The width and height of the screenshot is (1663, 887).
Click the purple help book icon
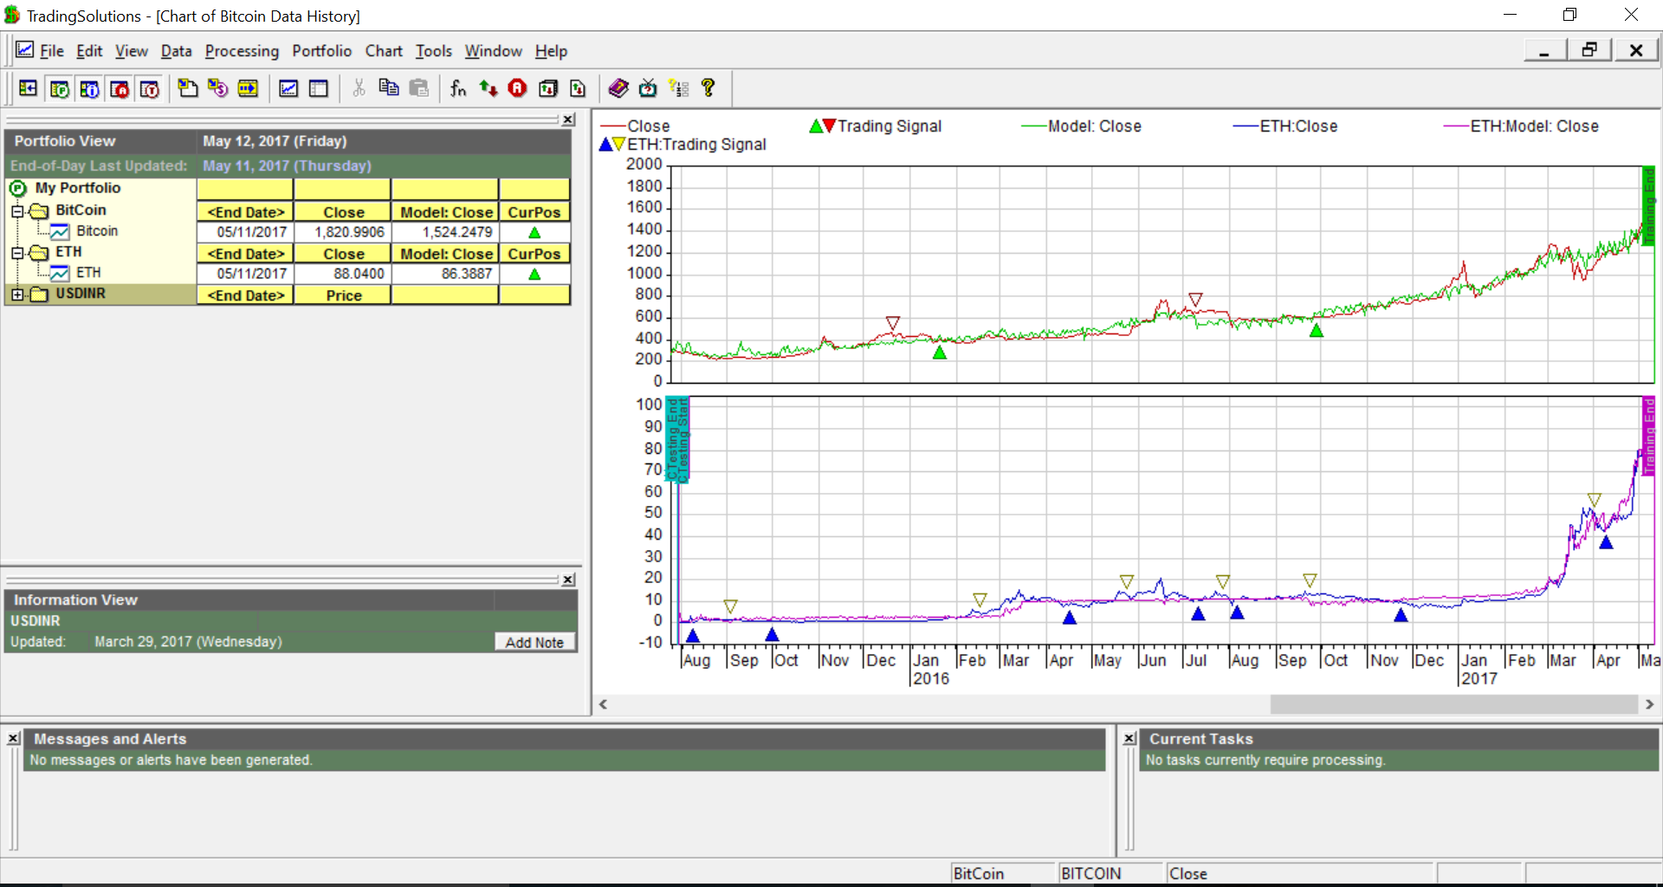click(618, 88)
